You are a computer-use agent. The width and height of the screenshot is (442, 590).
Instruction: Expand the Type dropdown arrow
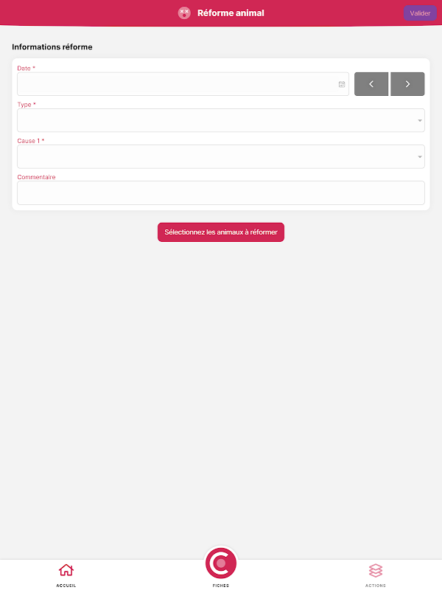(x=420, y=120)
